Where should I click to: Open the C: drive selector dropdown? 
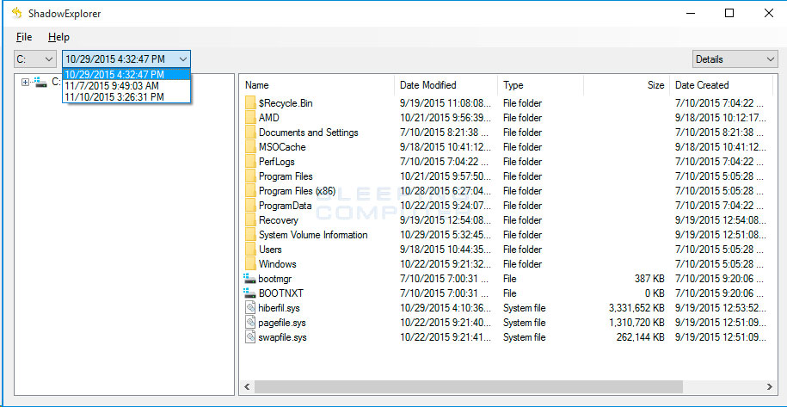click(x=34, y=59)
